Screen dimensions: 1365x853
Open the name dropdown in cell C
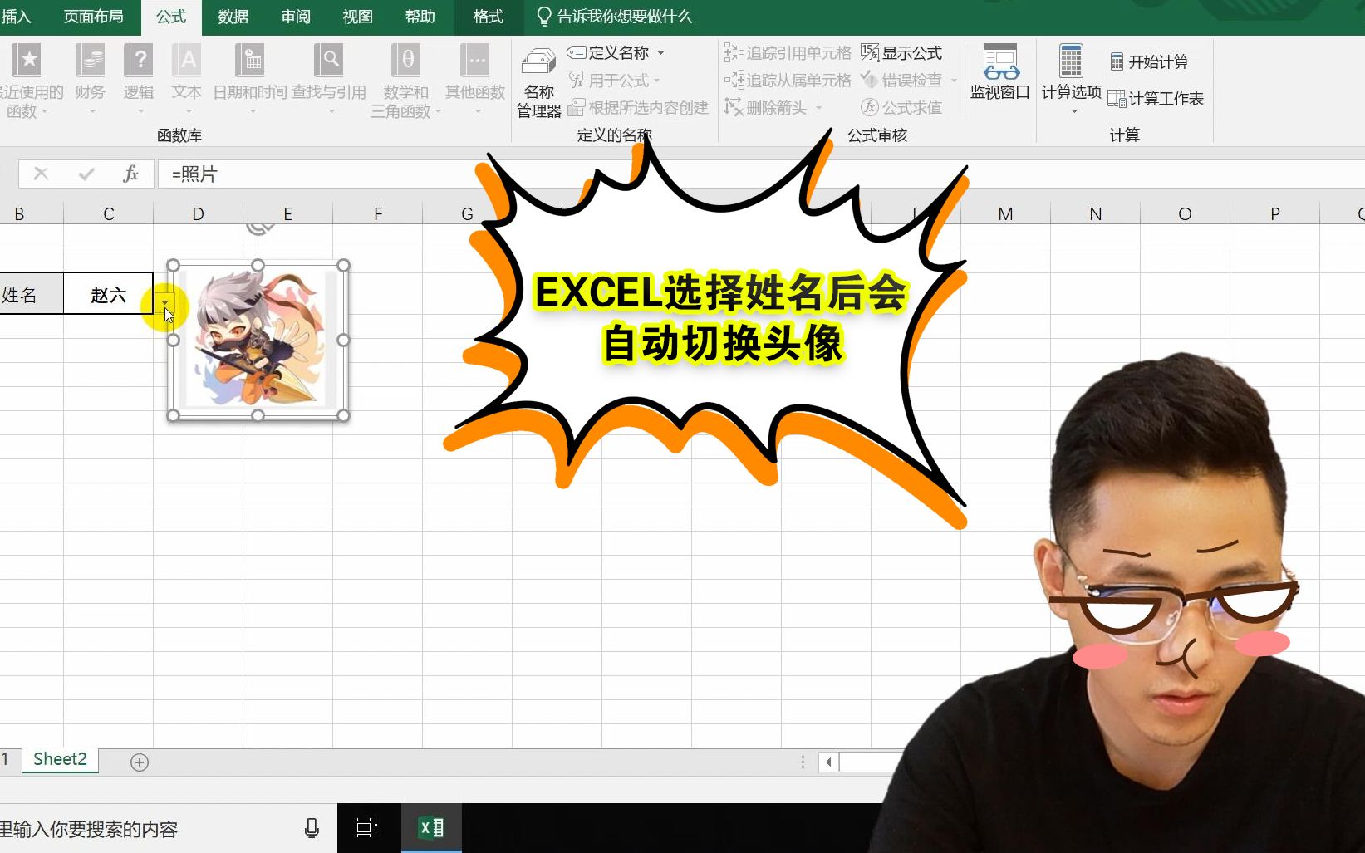coord(164,304)
